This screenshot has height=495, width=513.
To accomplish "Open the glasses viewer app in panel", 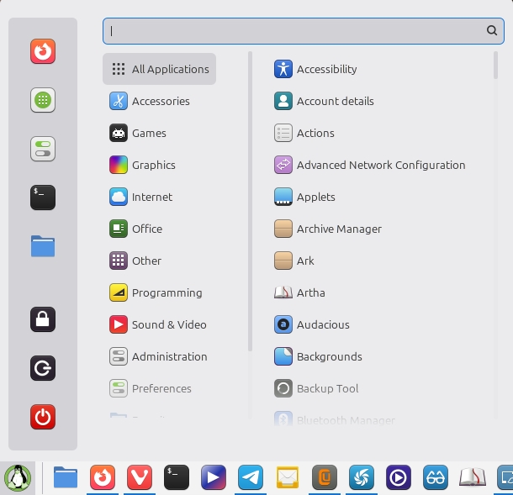I will click(435, 477).
